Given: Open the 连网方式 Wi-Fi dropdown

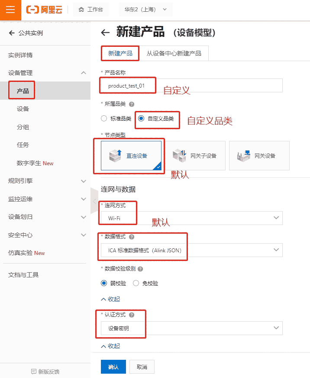Looking at the screenshot, I should (191, 218).
